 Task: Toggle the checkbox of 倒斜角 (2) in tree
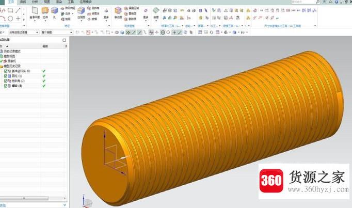(x=6, y=81)
